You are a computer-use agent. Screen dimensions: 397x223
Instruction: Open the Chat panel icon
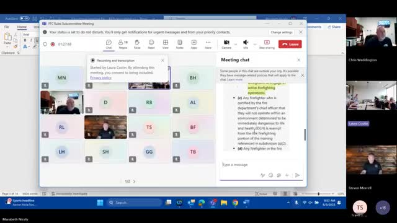[109, 44]
